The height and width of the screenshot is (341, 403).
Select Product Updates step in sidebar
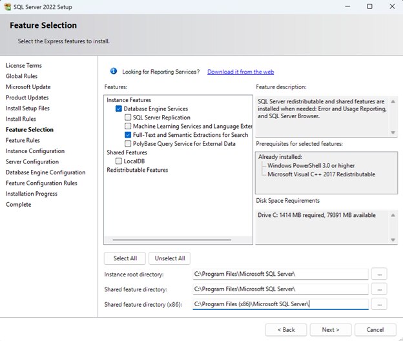point(27,98)
